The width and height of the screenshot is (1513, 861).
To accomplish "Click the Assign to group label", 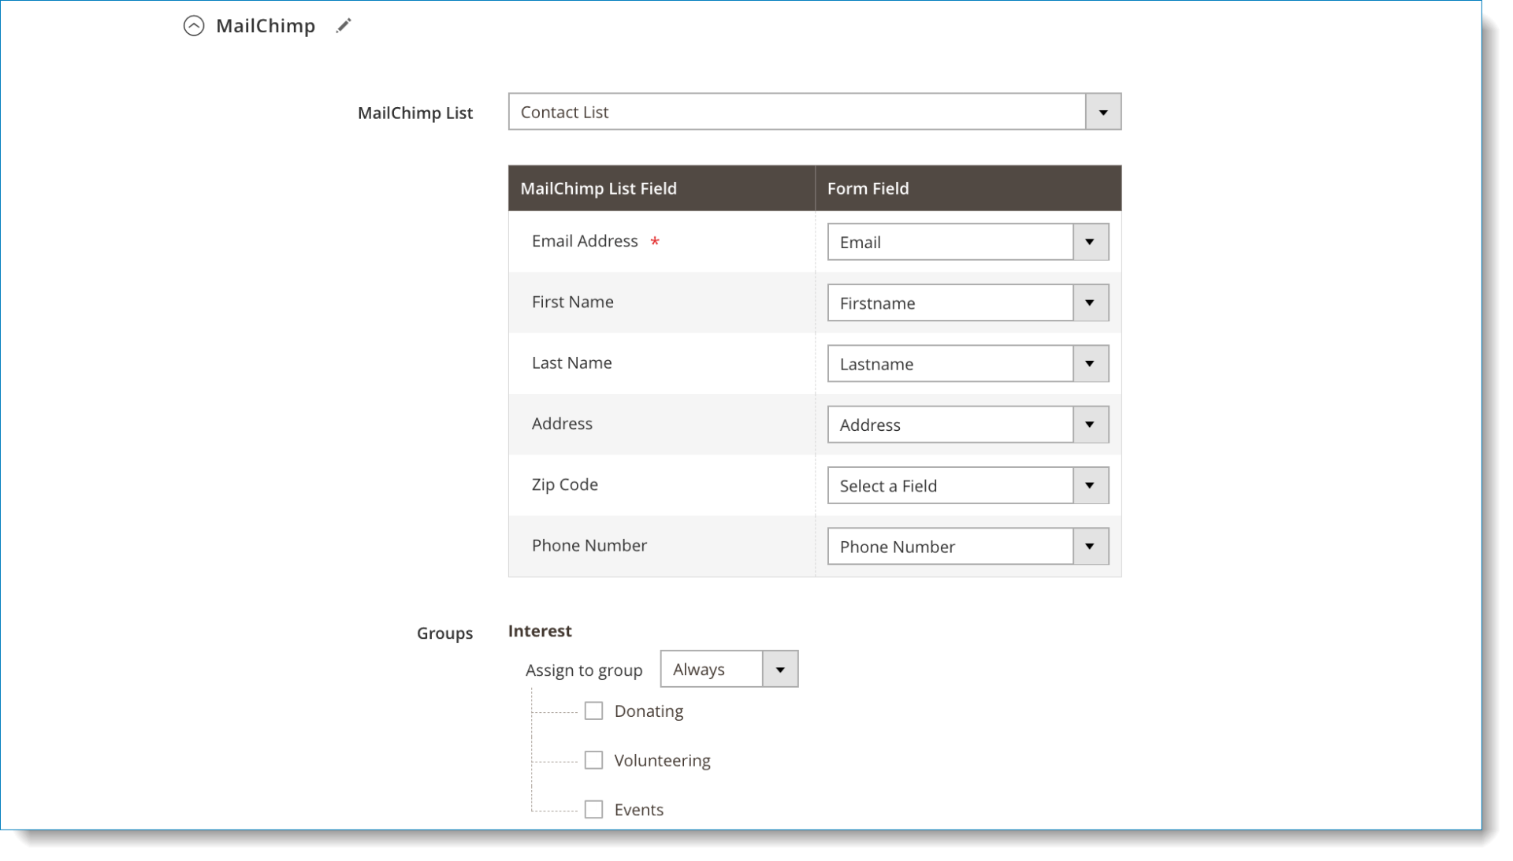I will 584,670.
